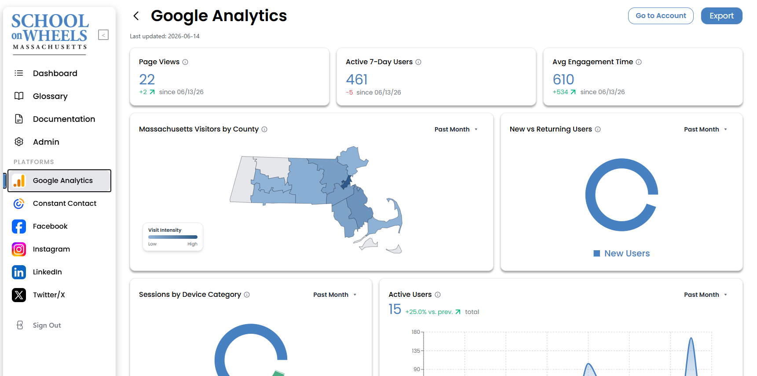Open info icon for Massachusetts Visitors by County

point(264,129)
